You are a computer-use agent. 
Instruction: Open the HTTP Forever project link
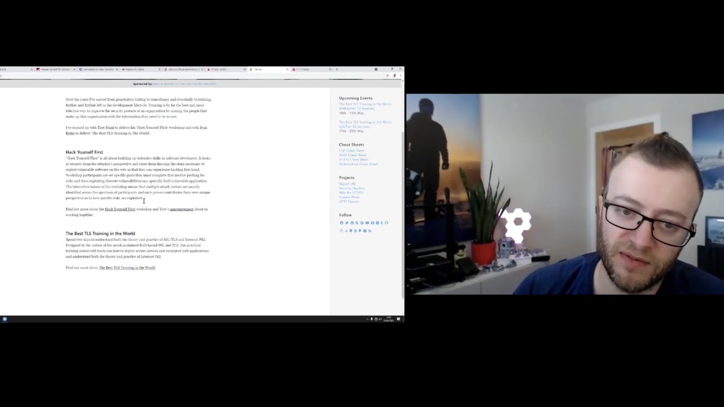(349, 202)
